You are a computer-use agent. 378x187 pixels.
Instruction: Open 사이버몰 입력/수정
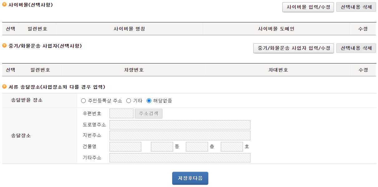click(x=308, y=7)
